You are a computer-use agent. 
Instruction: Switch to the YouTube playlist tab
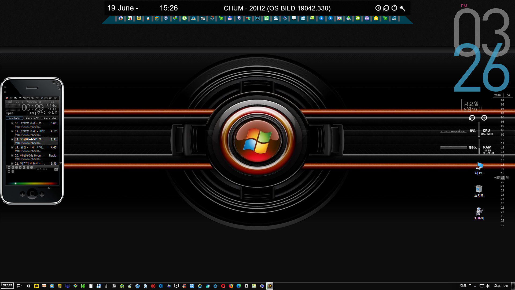(14, 118)
